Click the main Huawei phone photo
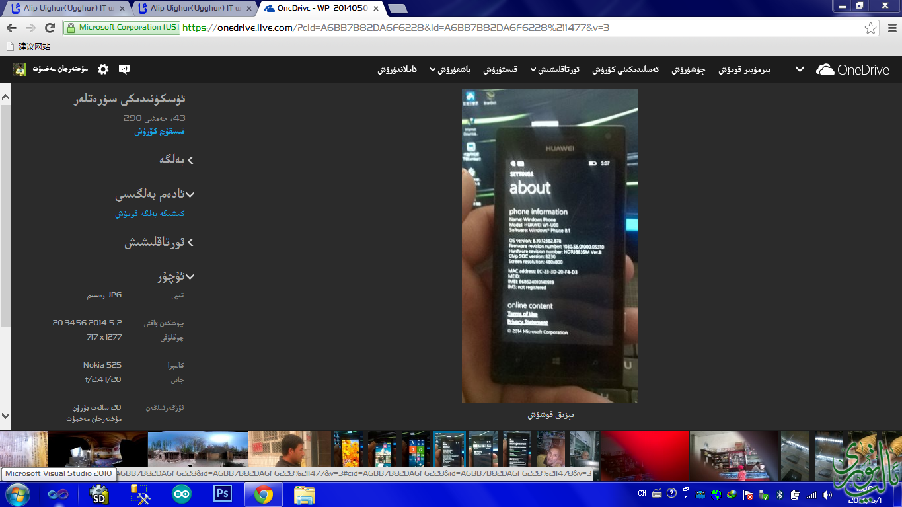 550,246
